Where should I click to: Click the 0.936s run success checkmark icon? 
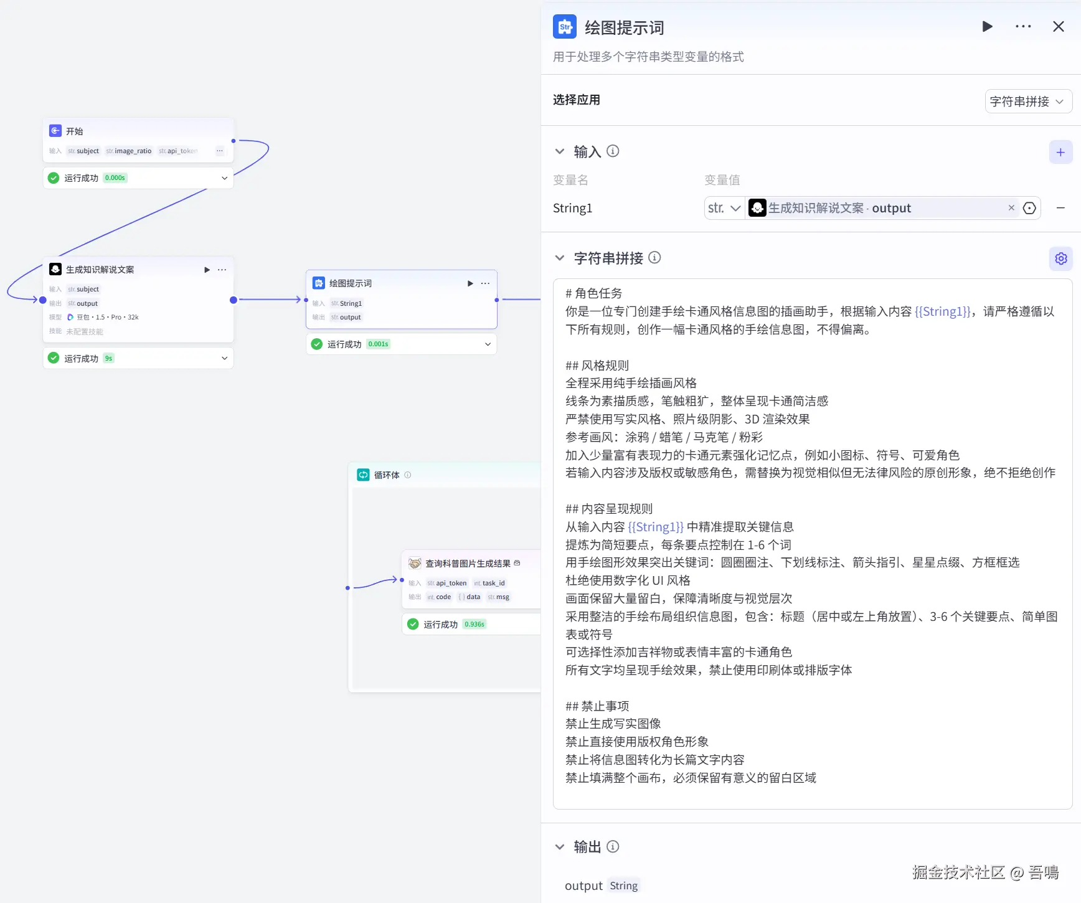point(413,624)
